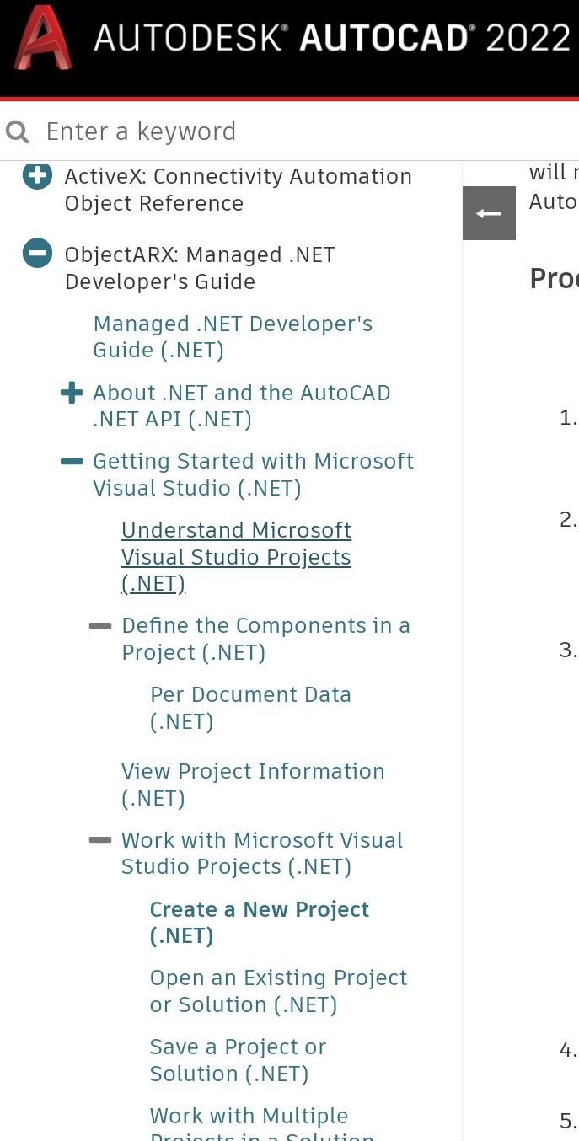Click the minus icon beside Work with Projects
579x1141 pixels.
click(x=99, y=839)
